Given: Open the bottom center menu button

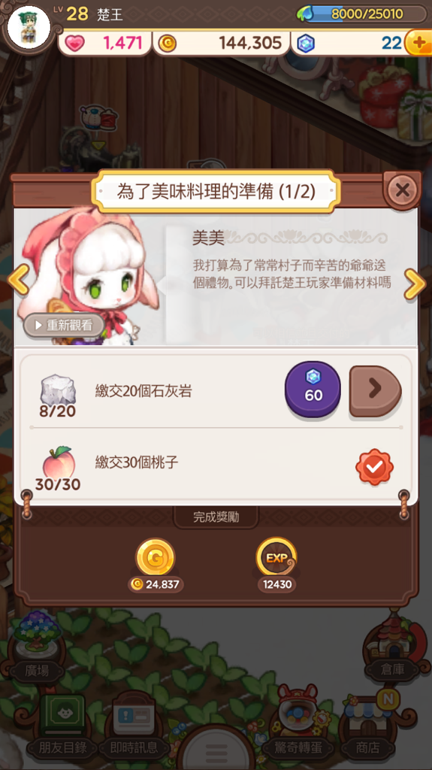Looking at the screenshot, I should pos(216,750).
